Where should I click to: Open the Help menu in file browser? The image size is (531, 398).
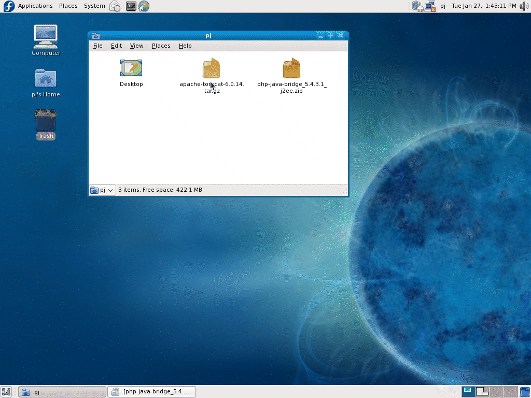click(185, 46)
